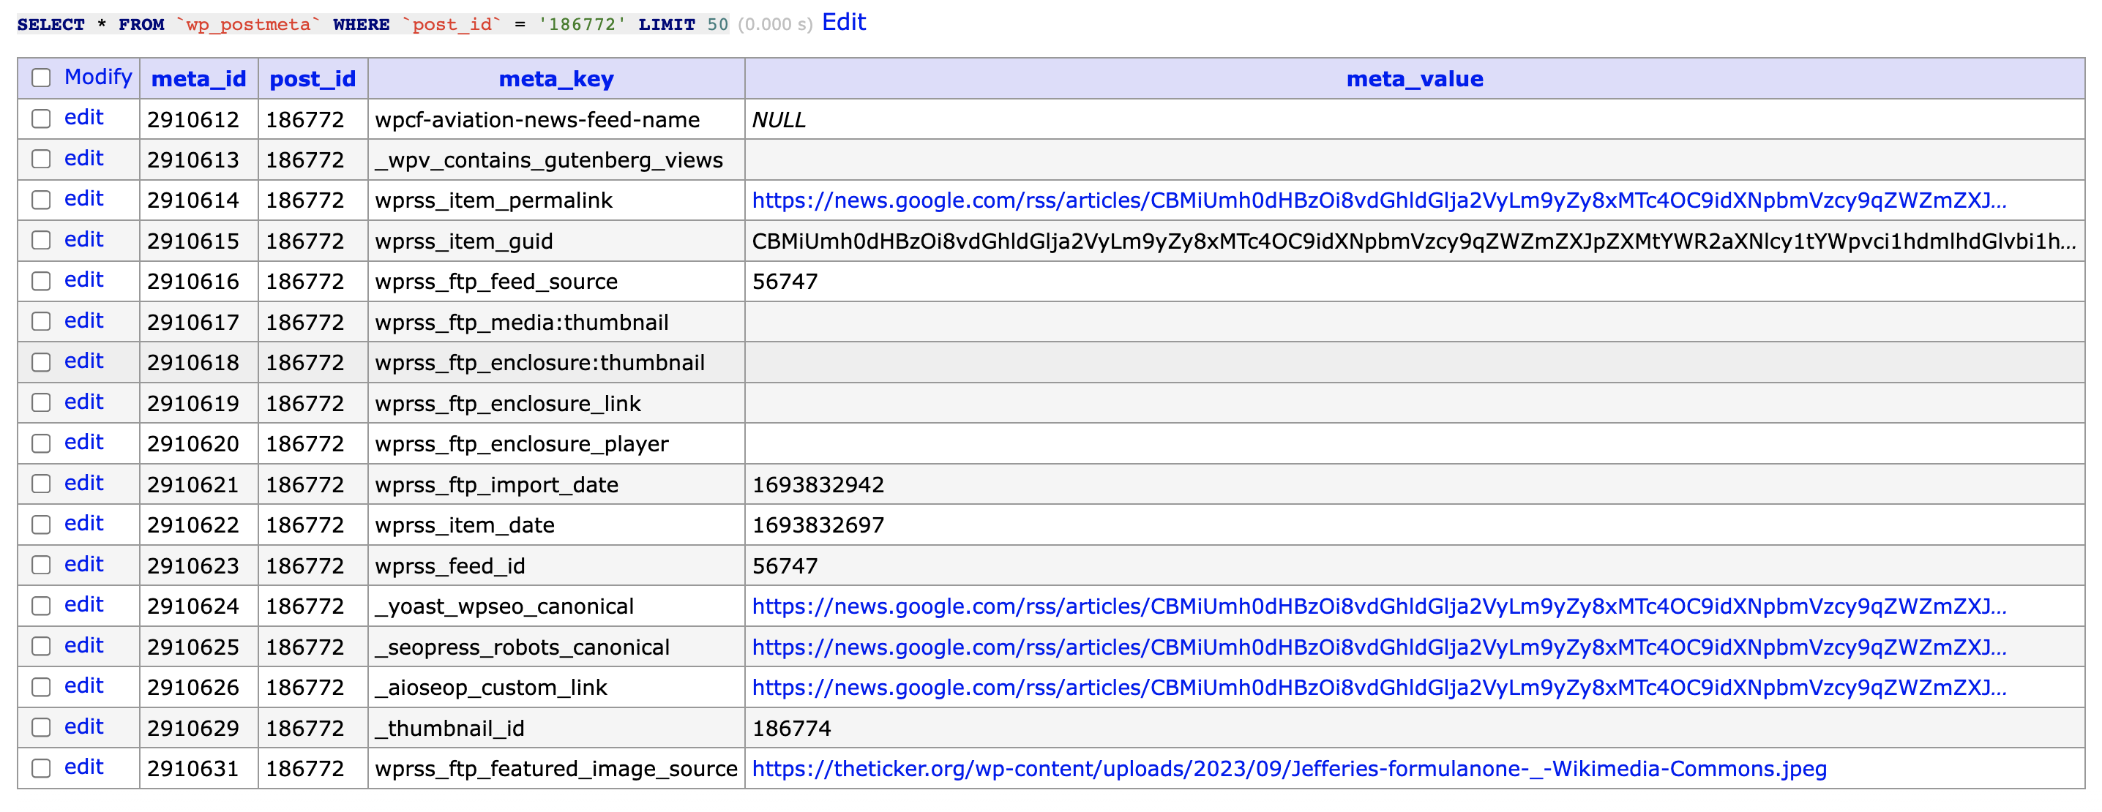
Task: Edit row with meta_id 2910618
Action: (x=84, y=361)
